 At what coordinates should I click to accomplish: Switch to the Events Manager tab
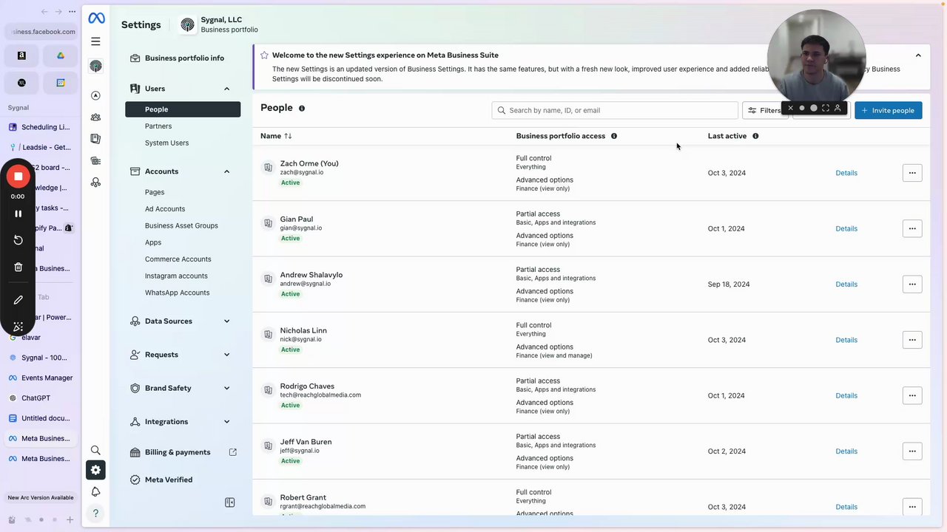(47, 378)
